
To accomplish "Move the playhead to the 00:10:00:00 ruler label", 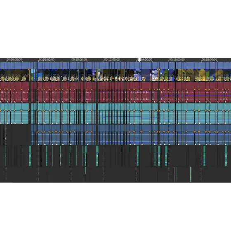I will pos(79,59).
